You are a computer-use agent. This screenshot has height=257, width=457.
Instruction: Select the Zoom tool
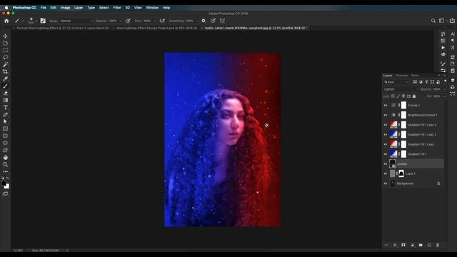coord(5,165)
